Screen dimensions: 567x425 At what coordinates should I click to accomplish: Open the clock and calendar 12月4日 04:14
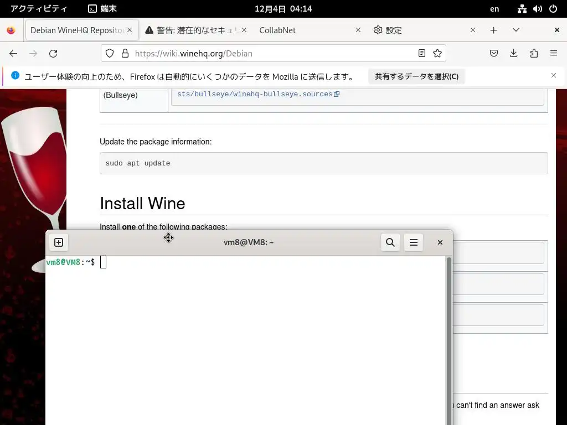(x=283, y=9)
